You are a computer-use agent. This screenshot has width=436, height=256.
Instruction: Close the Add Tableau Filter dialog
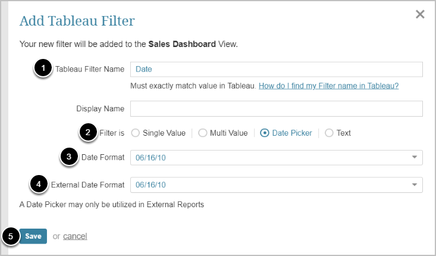click(420, 14)
